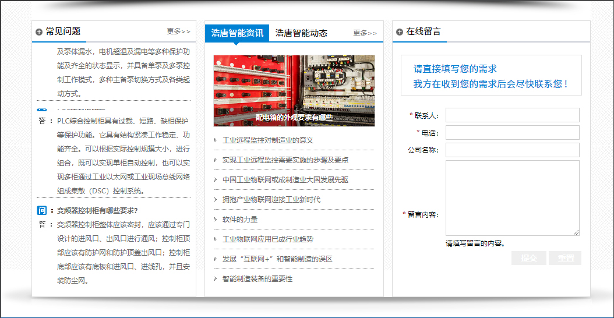Switch to the 浩唐智能资讯 tab
The height and width of the screenshot is (318, 614).
(237, 33)
